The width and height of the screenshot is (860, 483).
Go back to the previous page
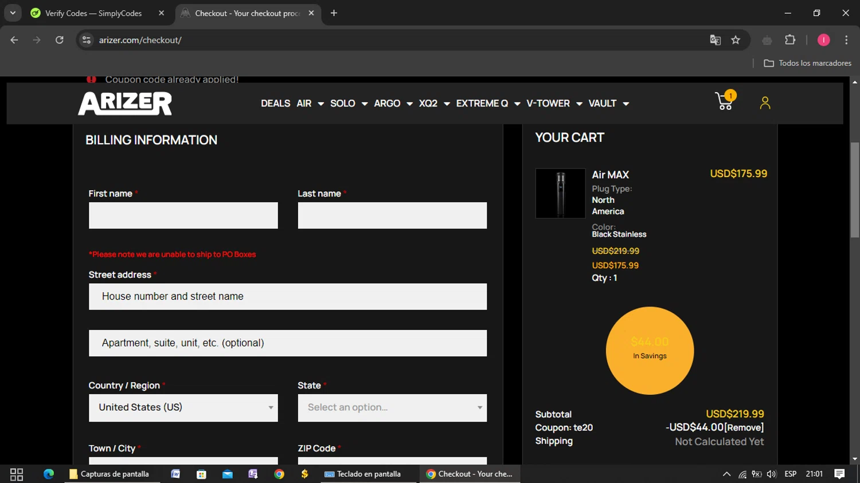tap(14, 40)
